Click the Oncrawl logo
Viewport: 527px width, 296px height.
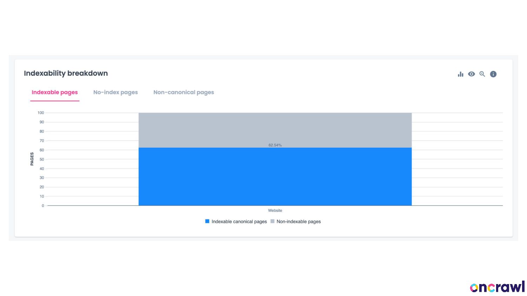pyautogui.click(x=497, y=287)
